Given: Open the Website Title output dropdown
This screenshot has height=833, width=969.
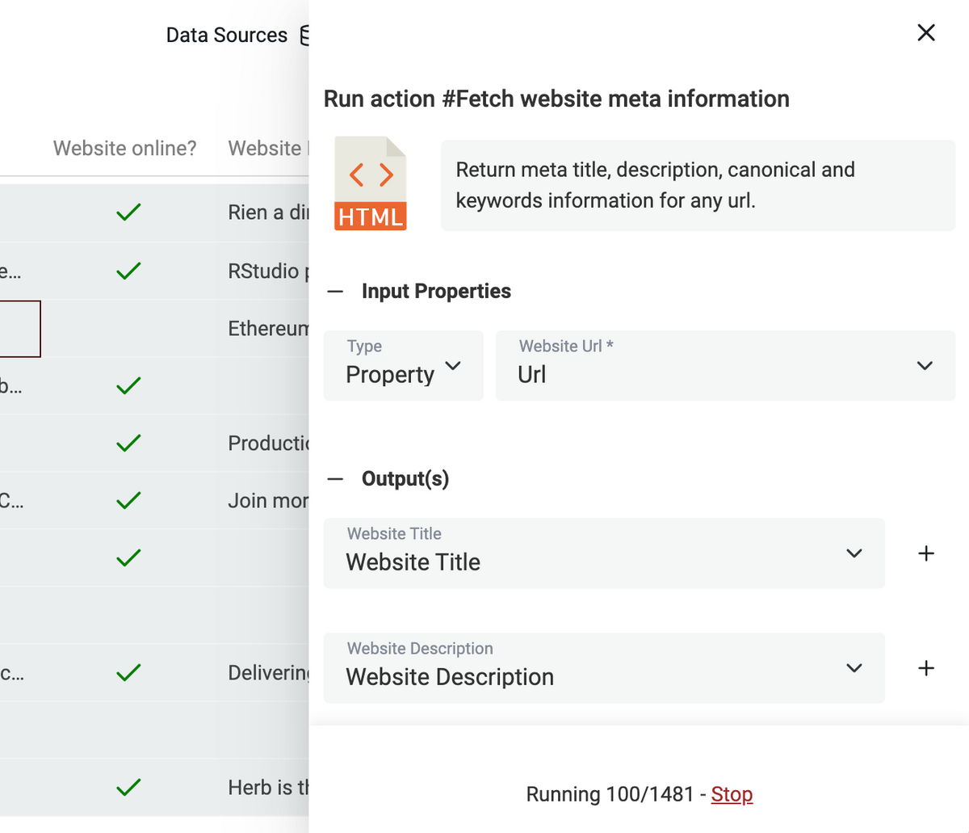Looking at the screenshot, I should point(604,553).
